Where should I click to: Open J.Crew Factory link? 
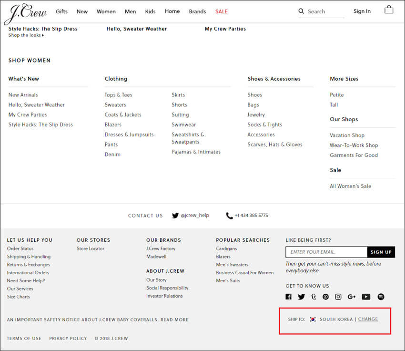pos(161,248)
